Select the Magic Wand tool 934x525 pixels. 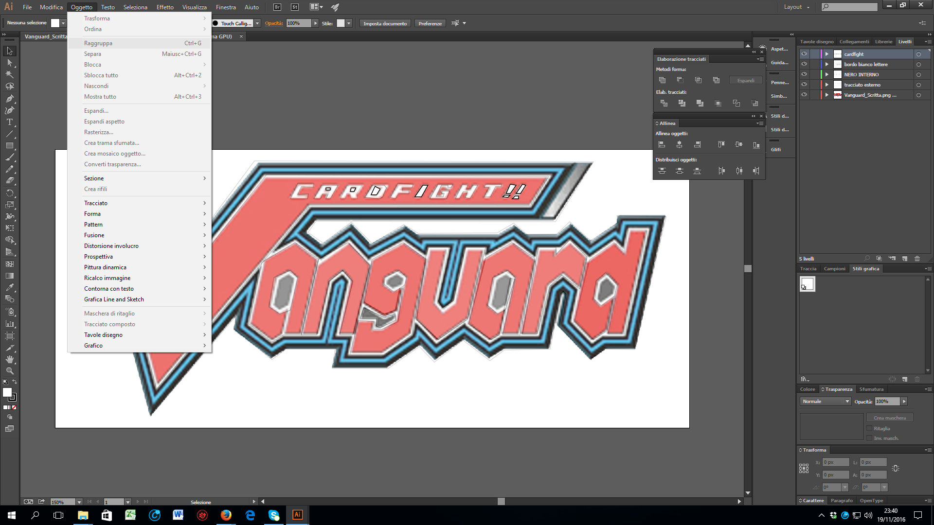pyautogui.click(x=9, y=75)
